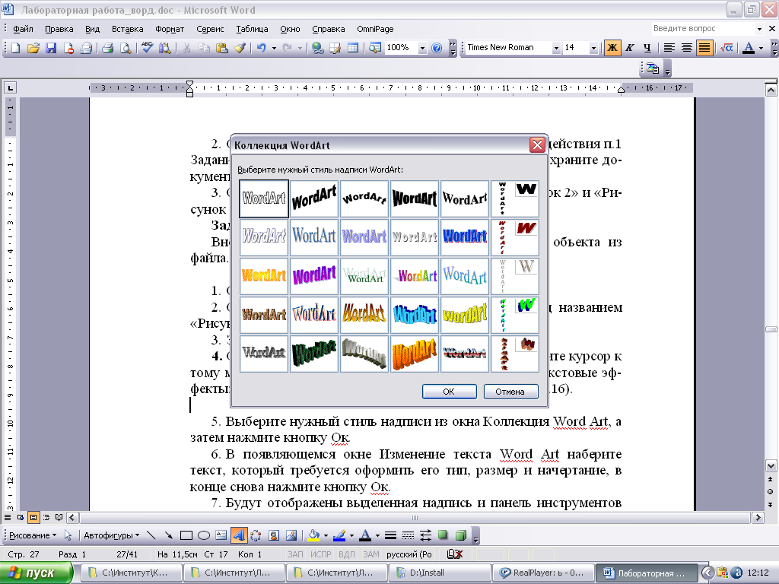Viewport: 779px width, 584px height.
Task: Draw an arrow with the Arrow tool
Action: (x=169, y=535)
